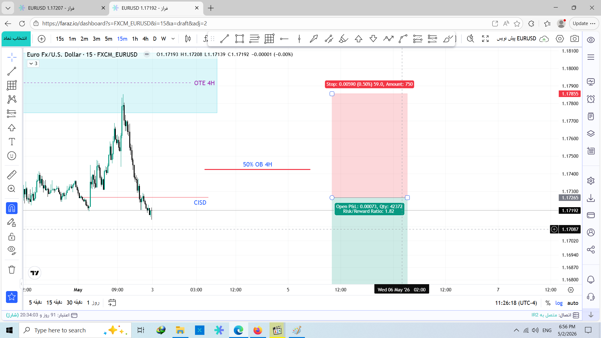Click the انتخاب نماد symbol button
This screenshot has height=338, width=601.
click(x=16, y=38)
